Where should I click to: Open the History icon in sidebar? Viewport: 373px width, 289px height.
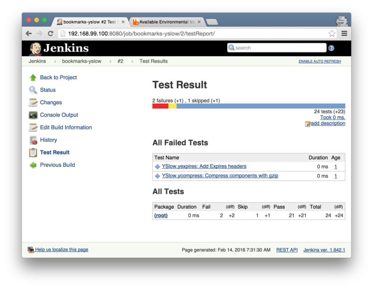coord(33,140)
